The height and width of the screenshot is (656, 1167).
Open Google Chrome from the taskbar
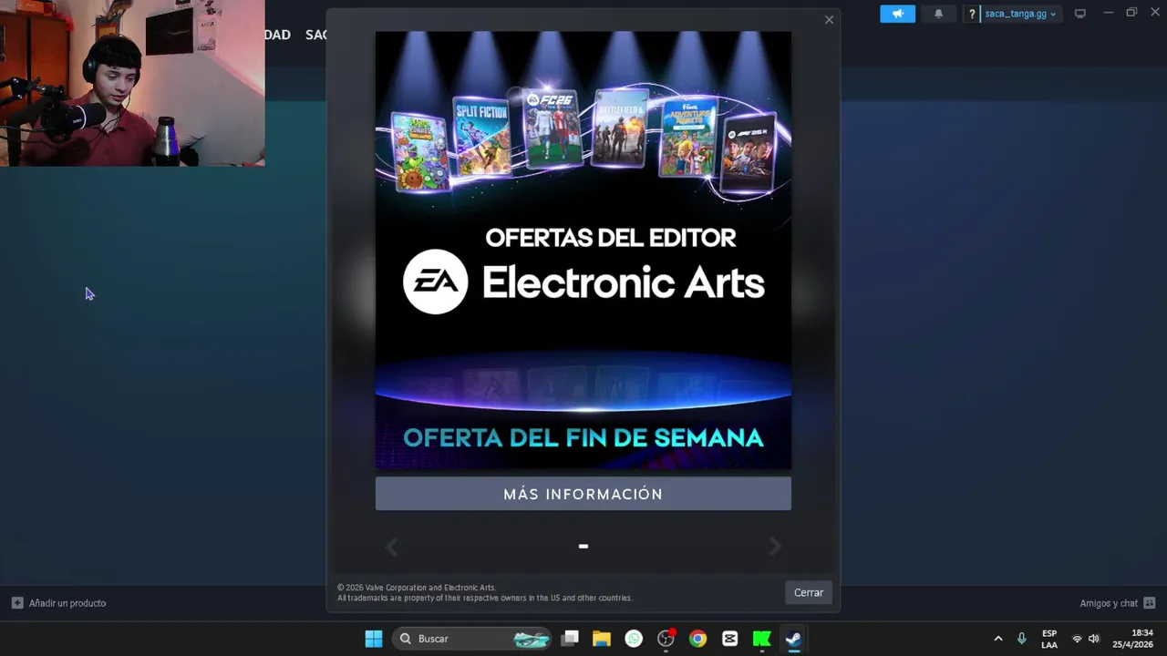click(x=697, y=639)
